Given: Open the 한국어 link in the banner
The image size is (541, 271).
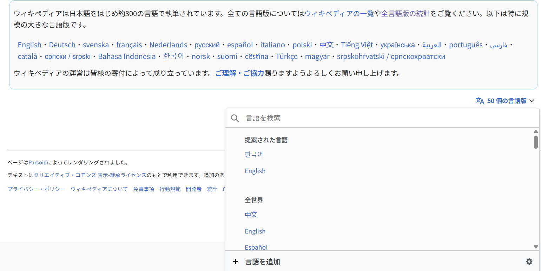Looking at the screenshot, I should click(173, 56).
